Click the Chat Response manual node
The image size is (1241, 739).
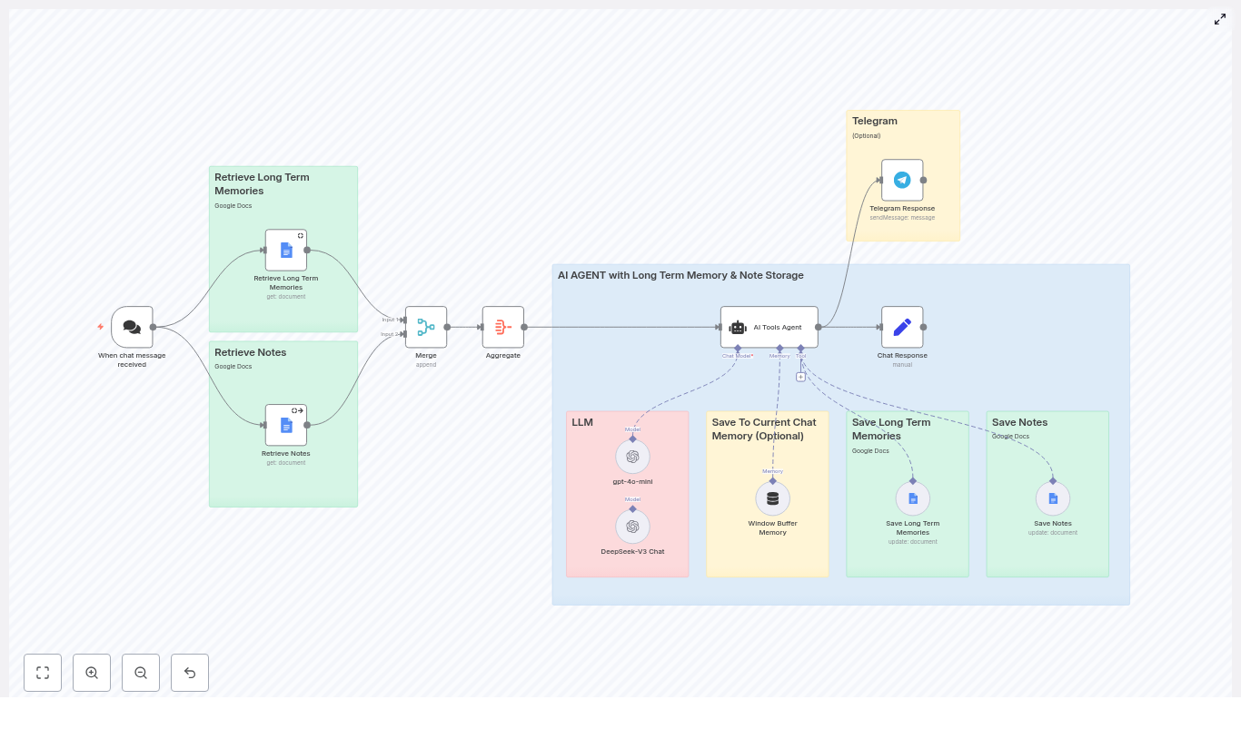coord(902,327)
